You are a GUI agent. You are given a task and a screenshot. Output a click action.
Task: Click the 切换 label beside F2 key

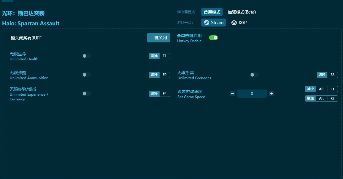[x=154, y=75]
